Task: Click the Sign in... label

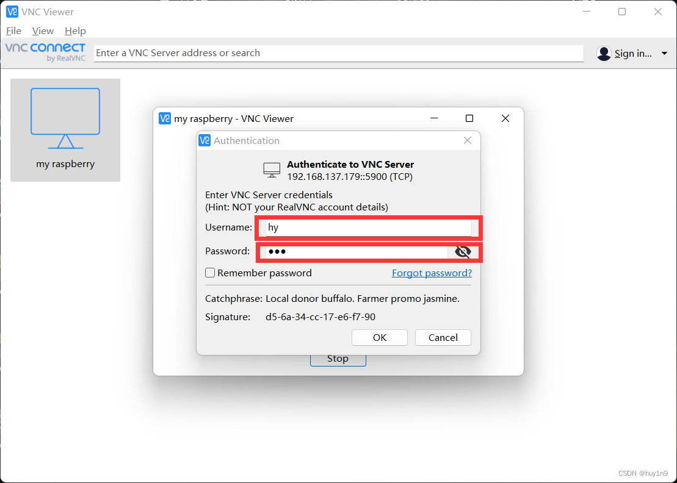Action: pos(633,54)
